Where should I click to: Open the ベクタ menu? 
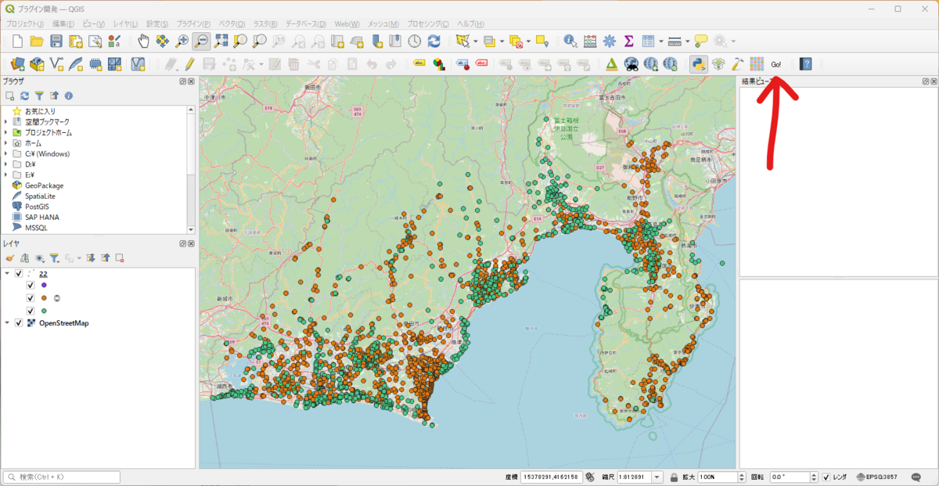click(x=231, y=24)
